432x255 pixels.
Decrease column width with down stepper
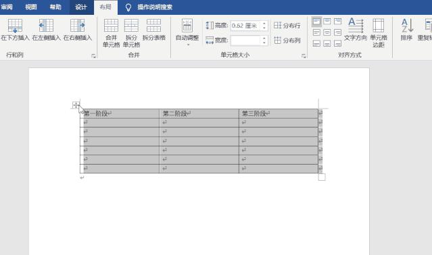pos(264,43)
